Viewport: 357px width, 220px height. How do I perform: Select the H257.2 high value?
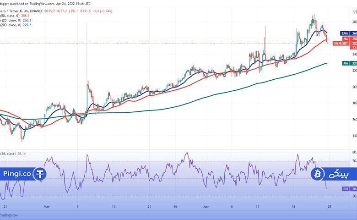(x=62, y=11)
